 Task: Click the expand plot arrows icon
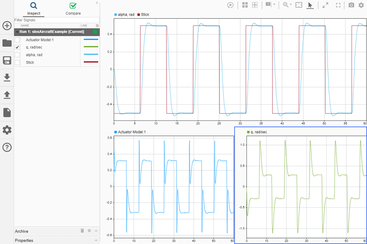(x=325, y=5)
